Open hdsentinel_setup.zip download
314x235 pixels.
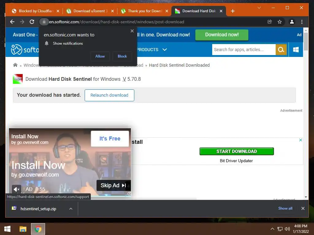tap(38, 209)
